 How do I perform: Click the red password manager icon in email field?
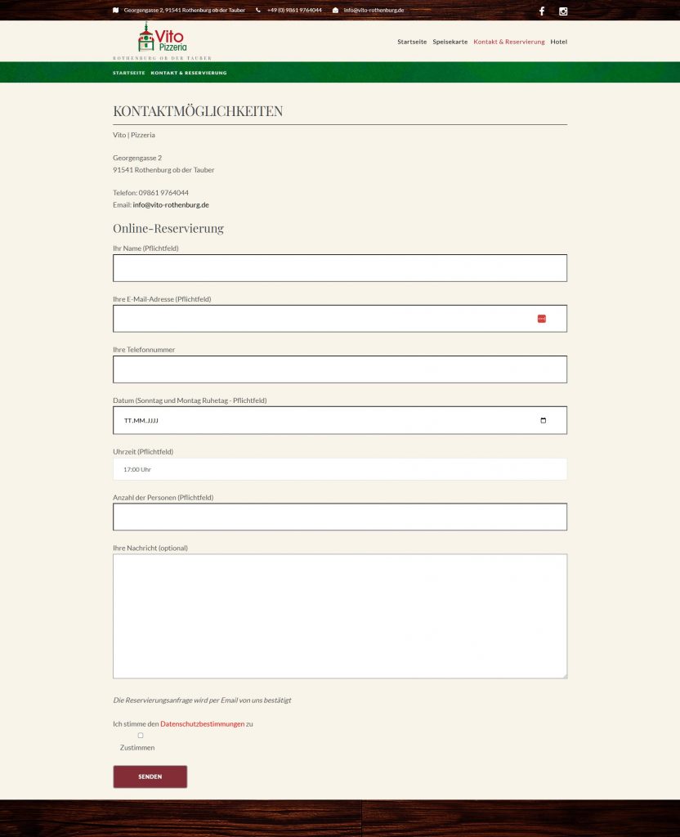[x=541, y=319]
